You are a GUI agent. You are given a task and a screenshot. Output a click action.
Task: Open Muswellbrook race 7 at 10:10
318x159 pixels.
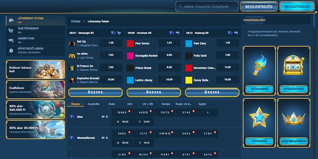pos(143,143)
